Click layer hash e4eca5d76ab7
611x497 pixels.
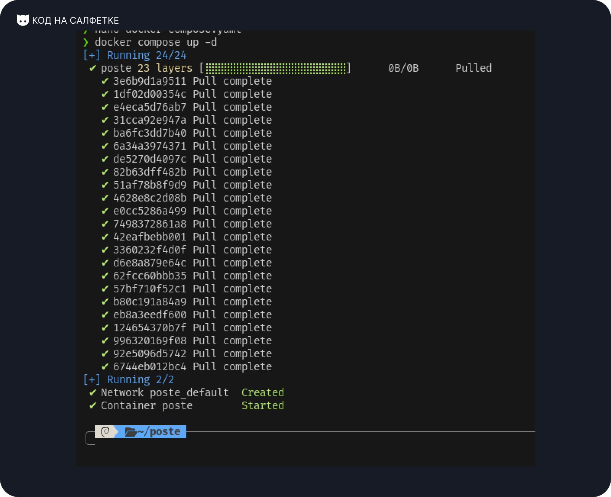150,107
